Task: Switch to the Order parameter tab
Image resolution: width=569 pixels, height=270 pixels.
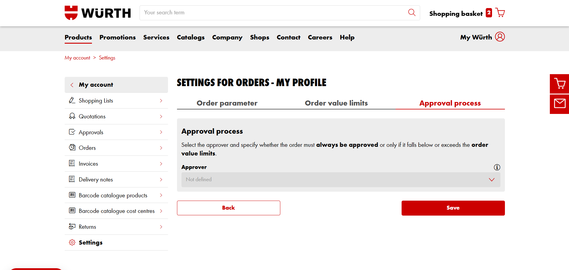Action: pyautogui.click(x=227, y=103)
